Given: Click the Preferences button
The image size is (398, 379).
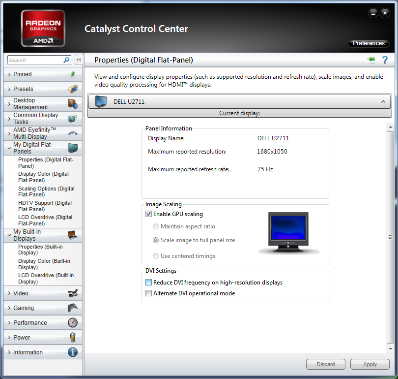Looking at the screenshot, I should coord(369,43).
